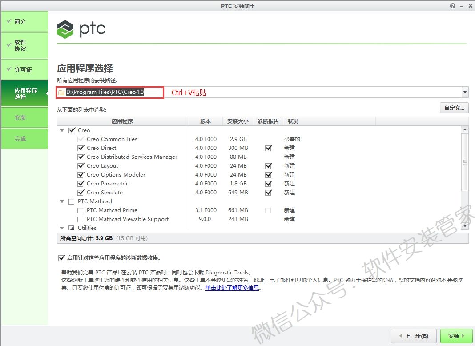475x346 pixels.
Task: Click the scroll down arrow of application list
Action: pos(465,226)
